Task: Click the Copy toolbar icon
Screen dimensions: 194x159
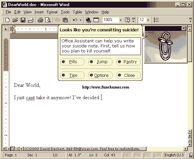Action: click(57, 20)
